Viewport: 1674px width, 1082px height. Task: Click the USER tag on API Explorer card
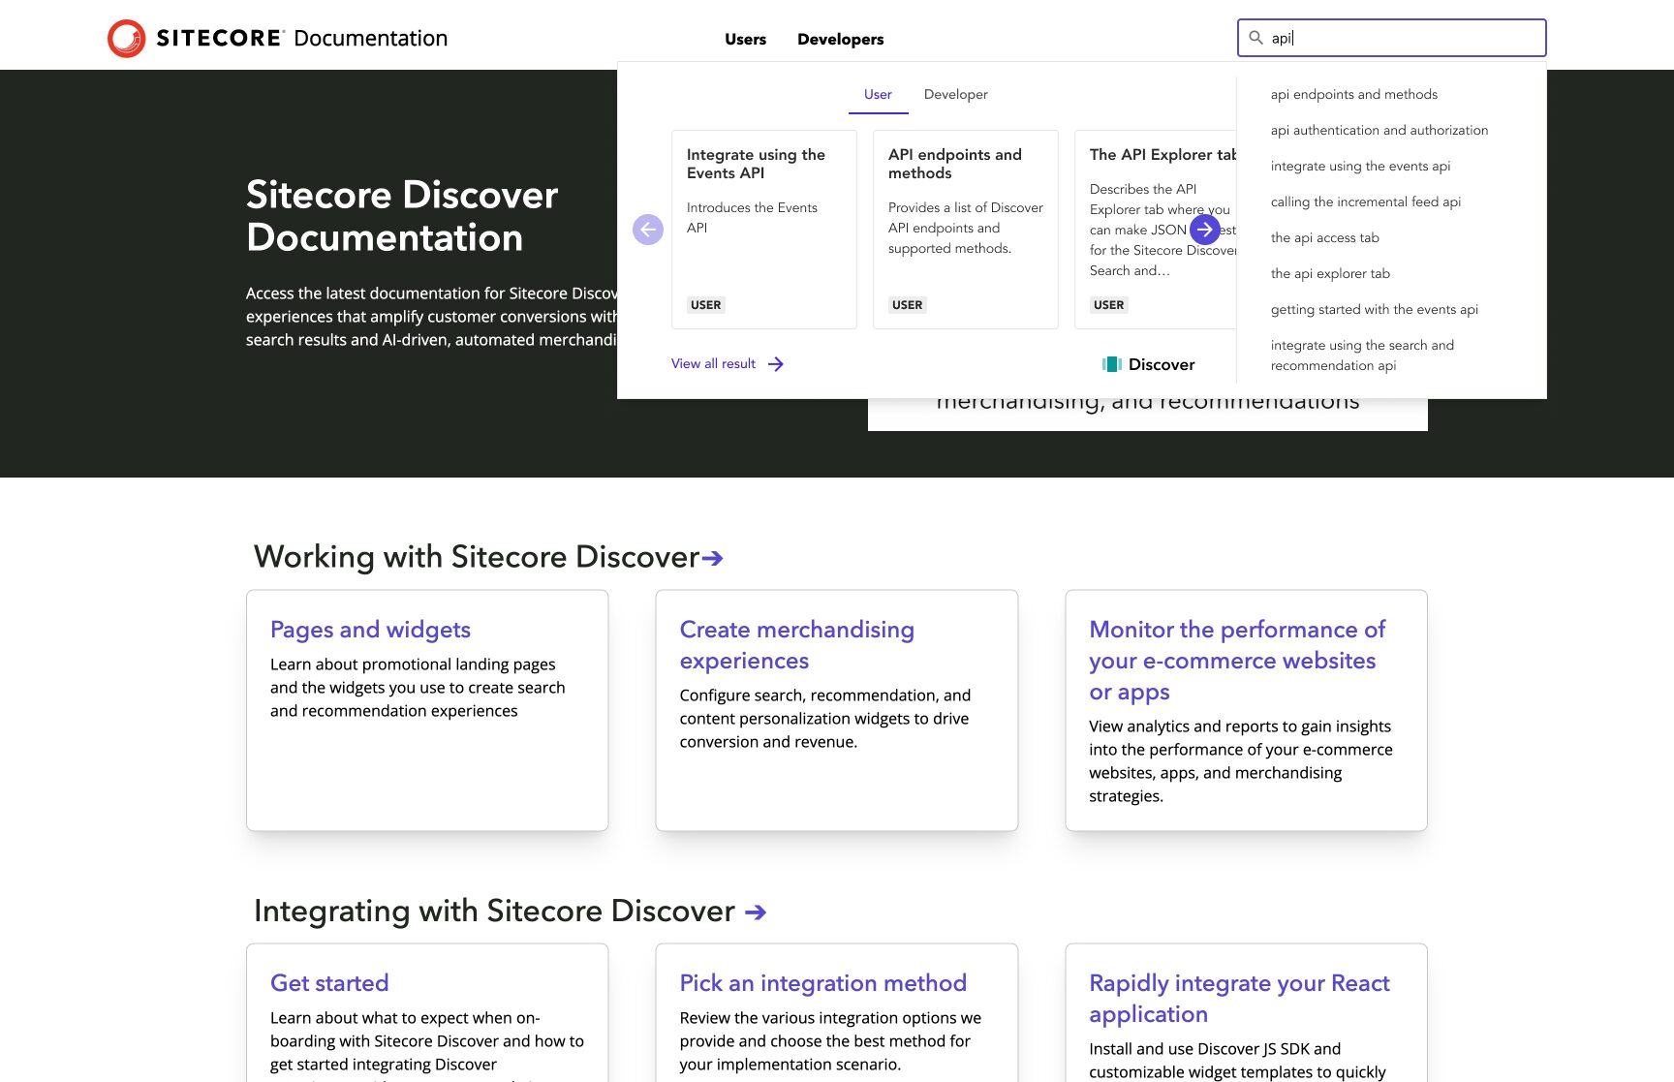point(1108,305)
